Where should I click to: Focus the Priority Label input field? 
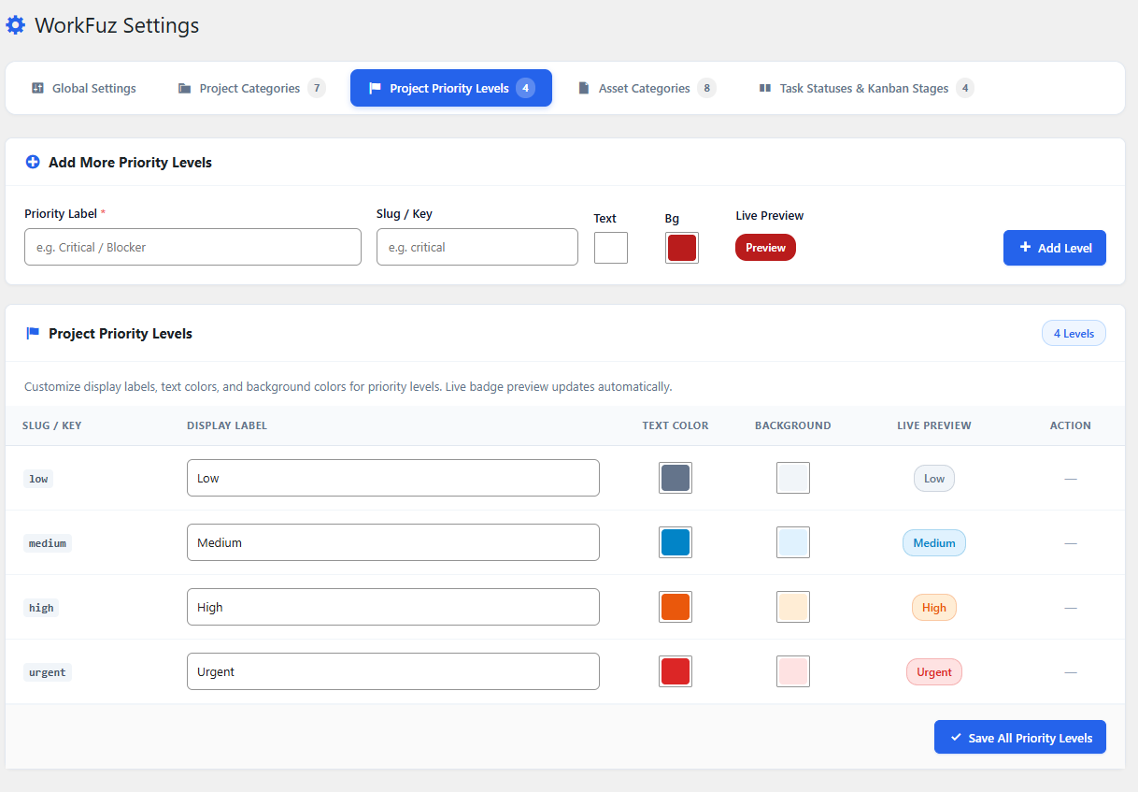pos(192,247)
